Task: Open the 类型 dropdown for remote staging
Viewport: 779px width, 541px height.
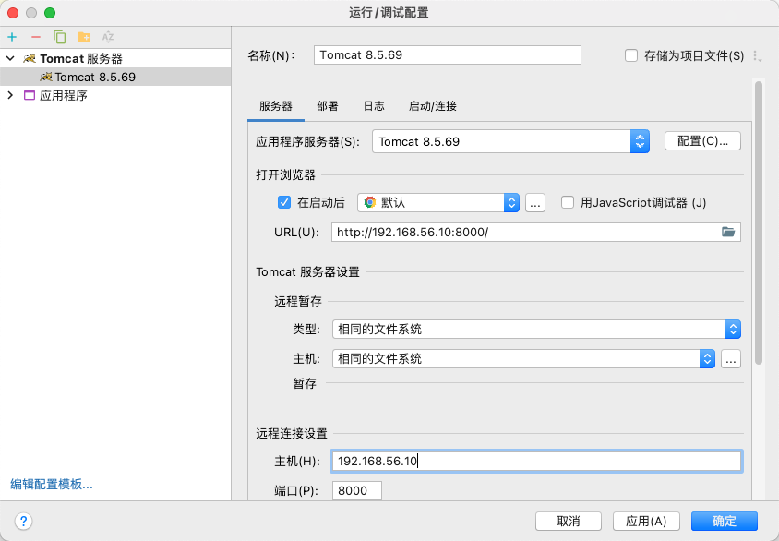Action: (x=536, y=329)
